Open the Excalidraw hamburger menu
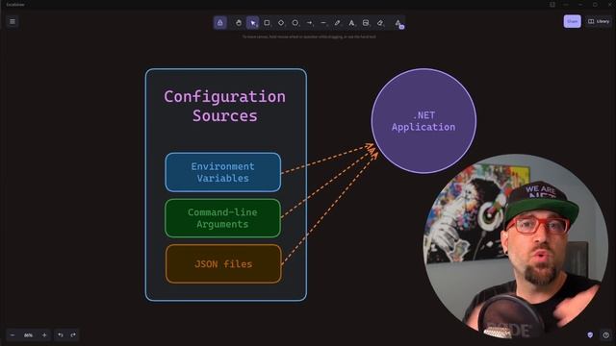The image size is (616, 346). click(x=13, y=21)
